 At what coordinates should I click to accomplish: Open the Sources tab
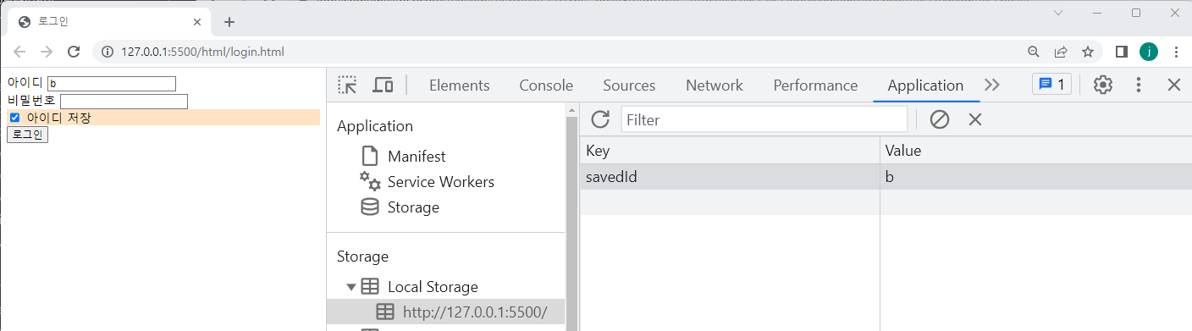pos(629,85)
